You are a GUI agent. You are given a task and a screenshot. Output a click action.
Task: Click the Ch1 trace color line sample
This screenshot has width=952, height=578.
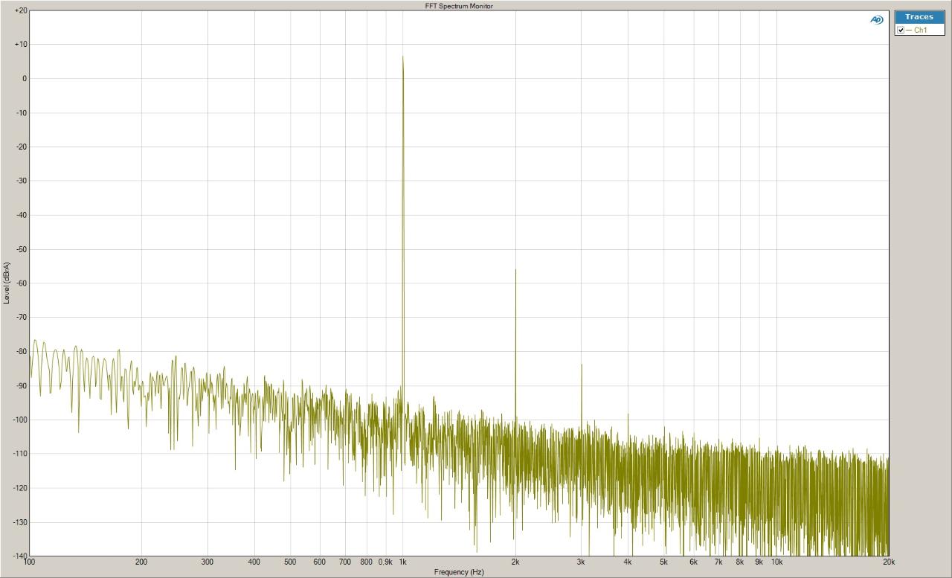coord(909,30)
